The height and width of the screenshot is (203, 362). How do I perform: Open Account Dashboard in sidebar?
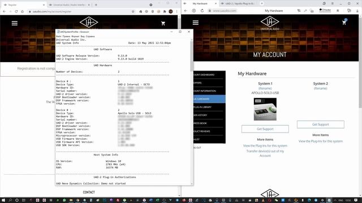(209, 75)
